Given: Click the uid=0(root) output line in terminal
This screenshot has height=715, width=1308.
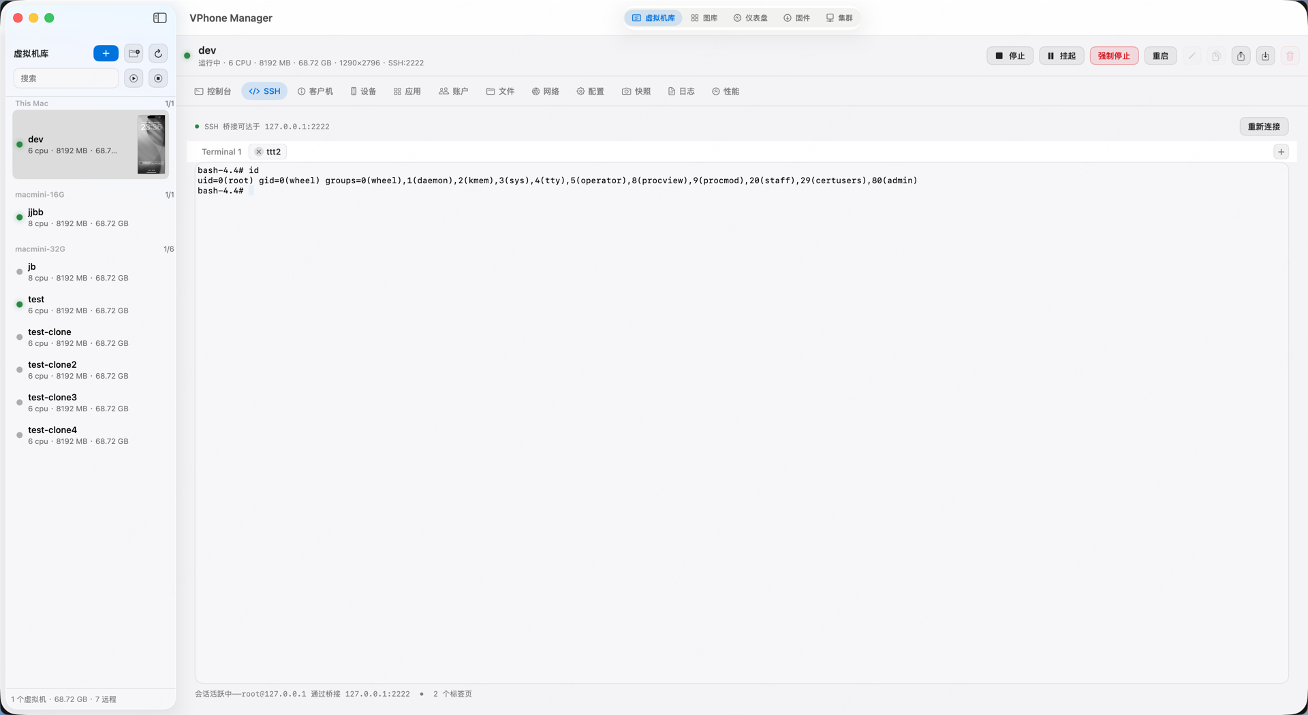Looking at the screenshot, I should click(557, 180).
